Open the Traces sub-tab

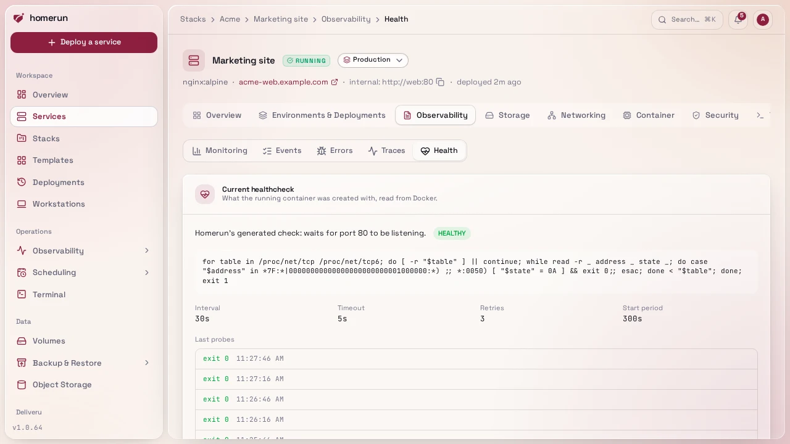coord(386,151)
